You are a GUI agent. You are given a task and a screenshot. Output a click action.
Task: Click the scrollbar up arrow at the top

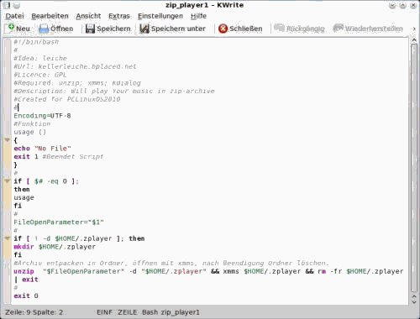tap(414, 40)
